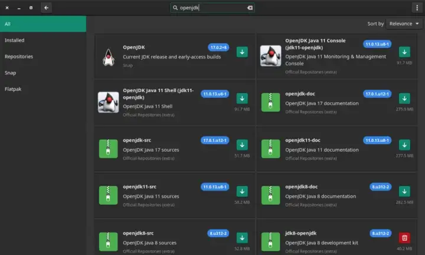Open the OpenJDK Duke mascot icon
The width and height of the screenshot is (425, 255).
tap(109, 57)
